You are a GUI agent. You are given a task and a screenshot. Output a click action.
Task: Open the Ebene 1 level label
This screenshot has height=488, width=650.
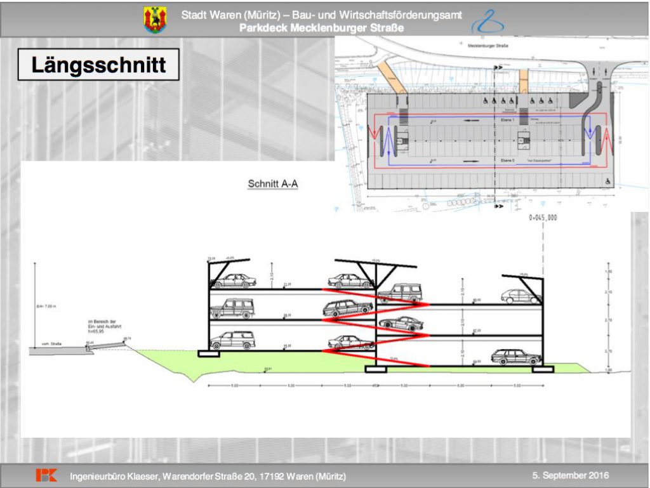click(508, 118)
